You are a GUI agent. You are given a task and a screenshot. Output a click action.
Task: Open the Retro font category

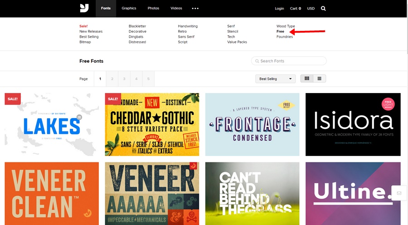182,31
